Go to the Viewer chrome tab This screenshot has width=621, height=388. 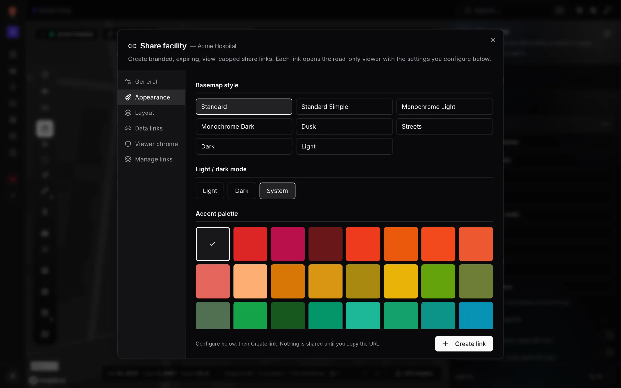click(x=151, y=144)
